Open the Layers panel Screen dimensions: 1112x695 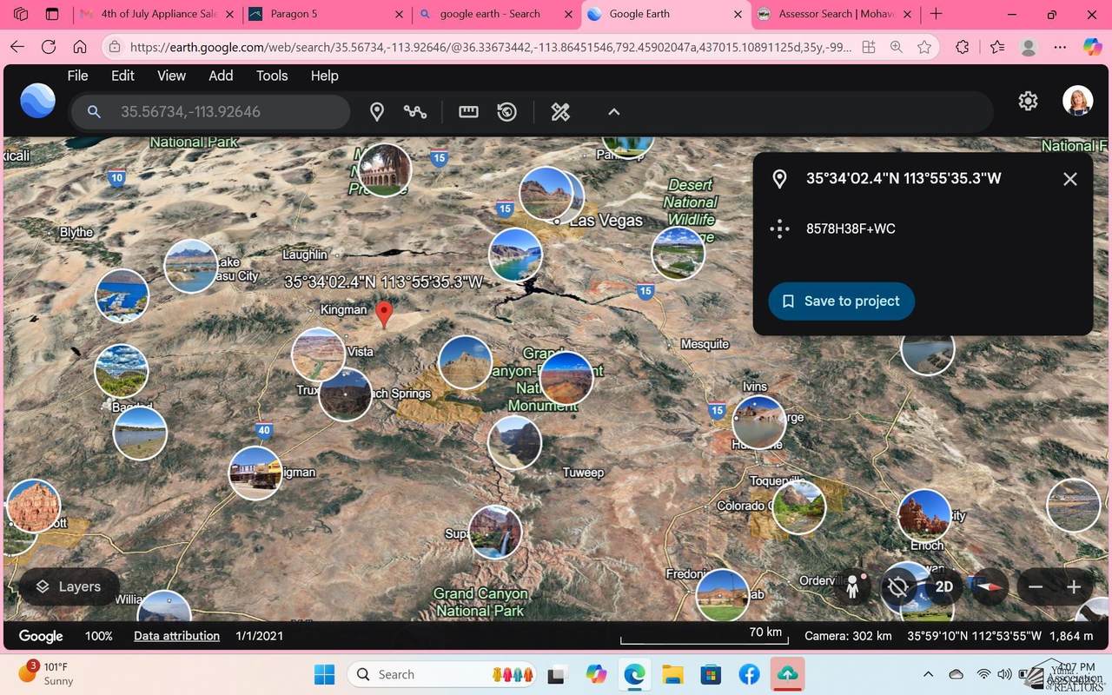pos(69,587)
